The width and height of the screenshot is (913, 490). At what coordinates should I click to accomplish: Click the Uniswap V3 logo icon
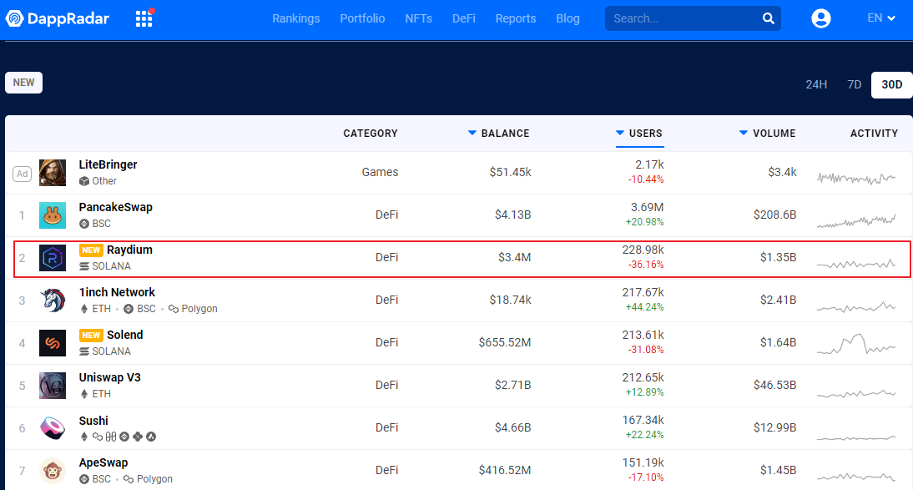[53, 385]
